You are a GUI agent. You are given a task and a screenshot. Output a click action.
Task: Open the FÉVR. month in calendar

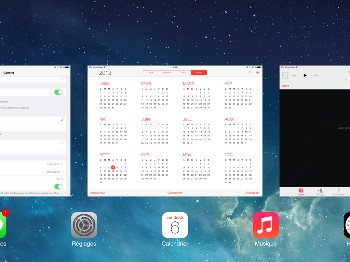pyautogui.click(x=155, y=96)
